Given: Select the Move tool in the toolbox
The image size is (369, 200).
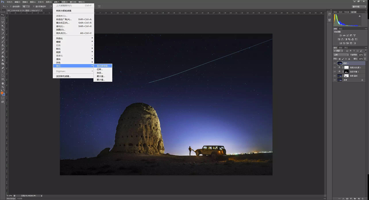Looking at the screenshot, I should [x=3, y=15].
